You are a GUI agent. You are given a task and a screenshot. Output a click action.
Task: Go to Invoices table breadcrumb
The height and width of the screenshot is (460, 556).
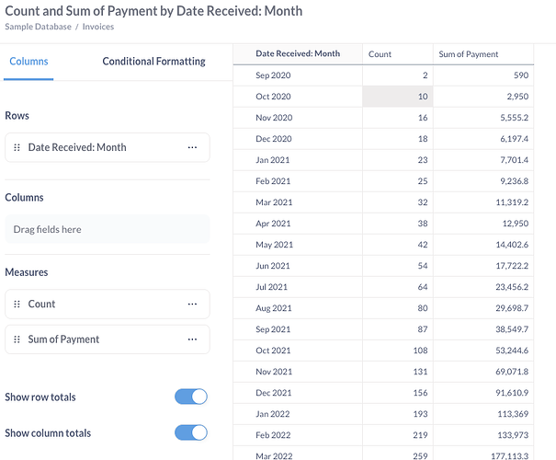click(96, 27)
